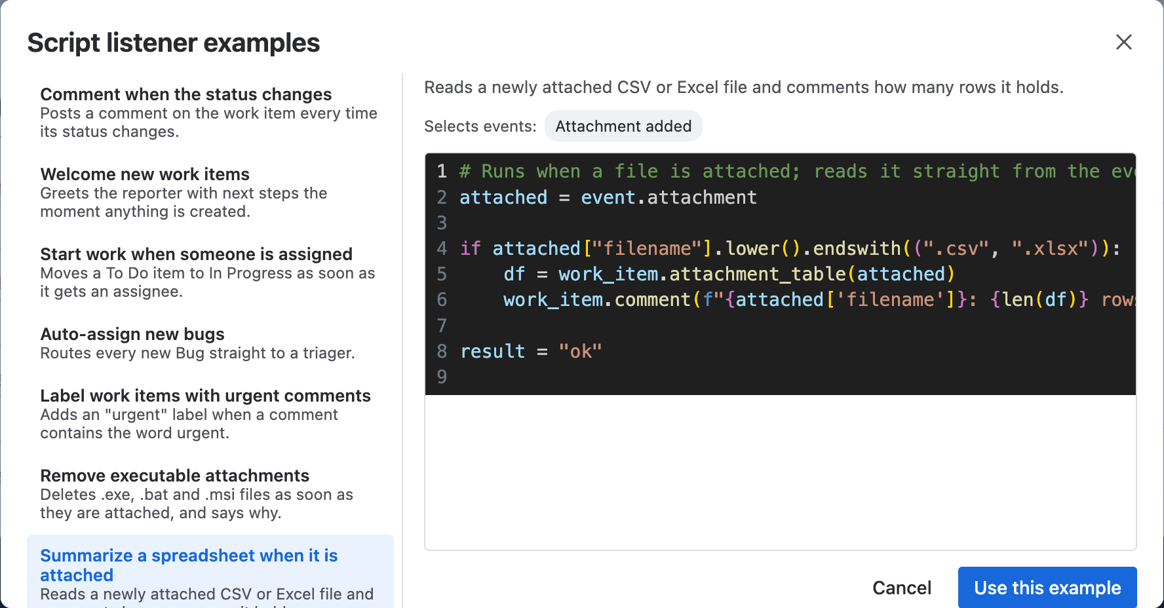
Task: Click the 'if attached["filename"]' code line
Action: (790, 248)
